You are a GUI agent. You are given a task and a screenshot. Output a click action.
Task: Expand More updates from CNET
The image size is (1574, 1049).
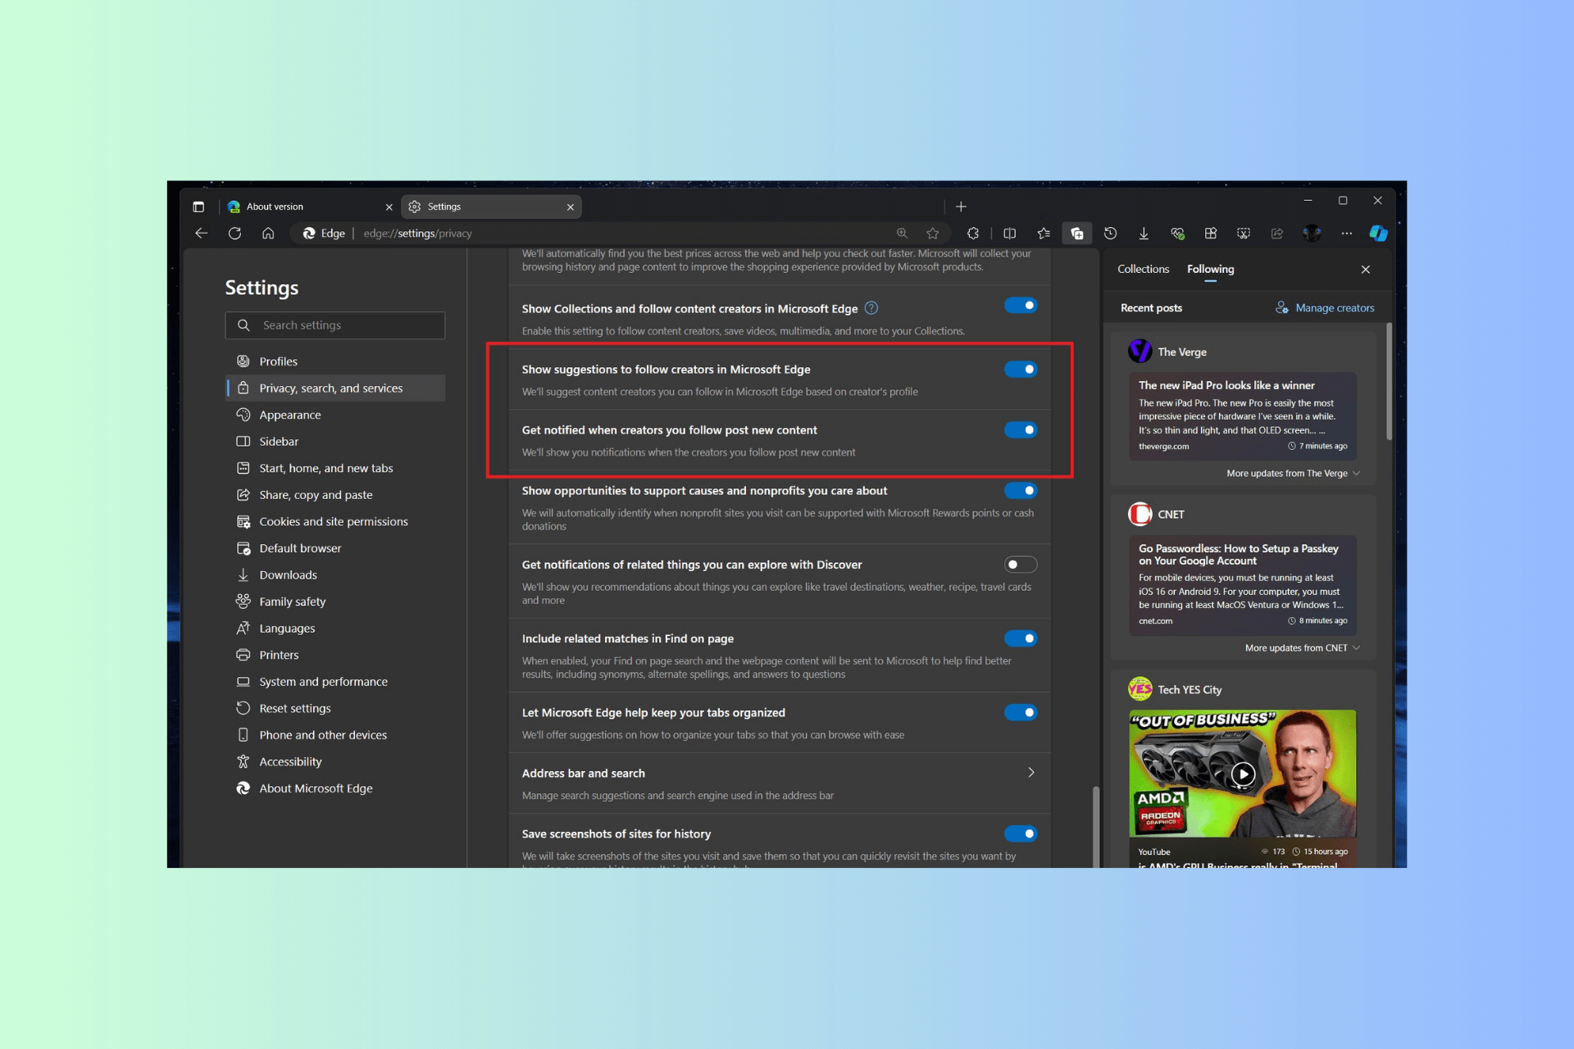pyautogui.click(x=1302, y=648)
